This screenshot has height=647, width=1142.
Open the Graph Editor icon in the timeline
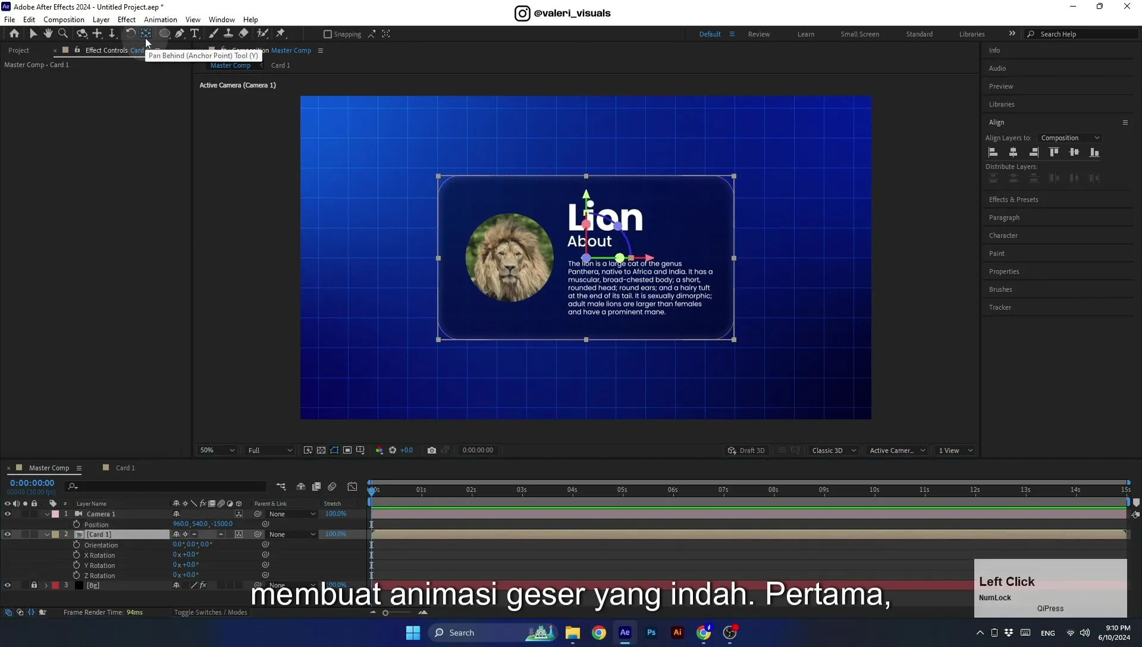[x=353, y=486]
